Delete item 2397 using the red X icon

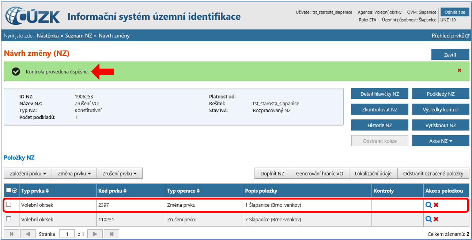[x=436, y=205]
